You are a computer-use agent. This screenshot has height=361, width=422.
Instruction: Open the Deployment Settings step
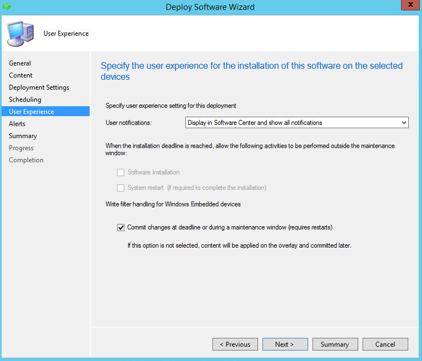39,87
